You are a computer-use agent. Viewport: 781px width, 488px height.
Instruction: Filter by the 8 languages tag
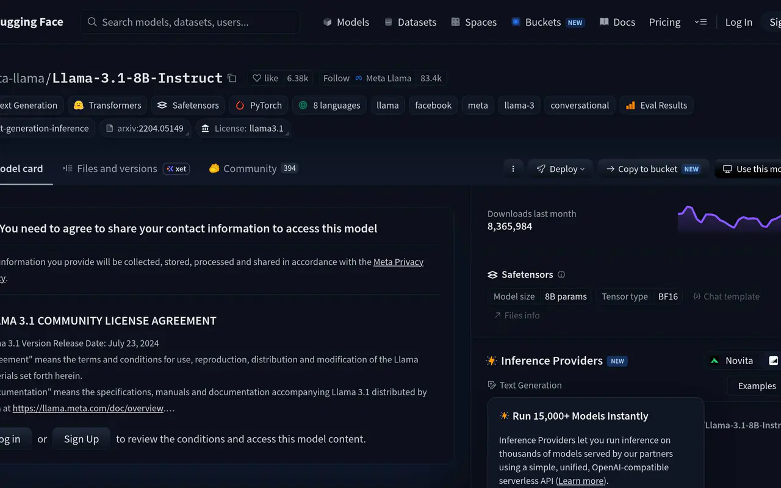329,105
